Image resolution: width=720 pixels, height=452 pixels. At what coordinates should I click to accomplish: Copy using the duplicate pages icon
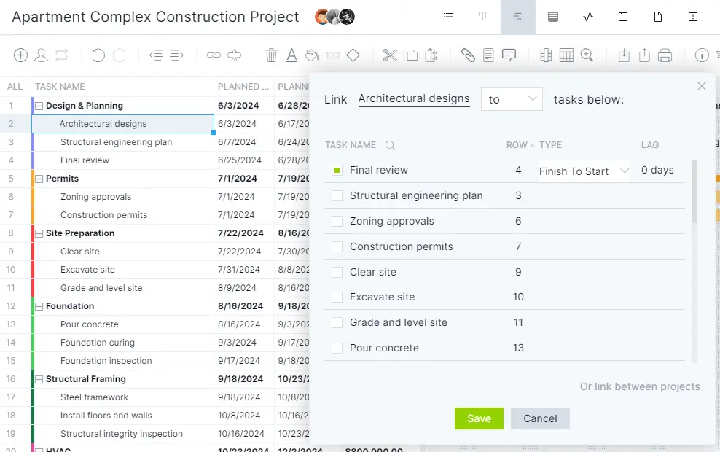[x=410, y=55]
